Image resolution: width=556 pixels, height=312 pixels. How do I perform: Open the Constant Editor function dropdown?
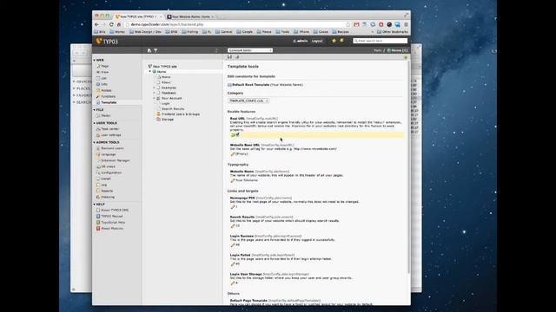pos(250,50)
